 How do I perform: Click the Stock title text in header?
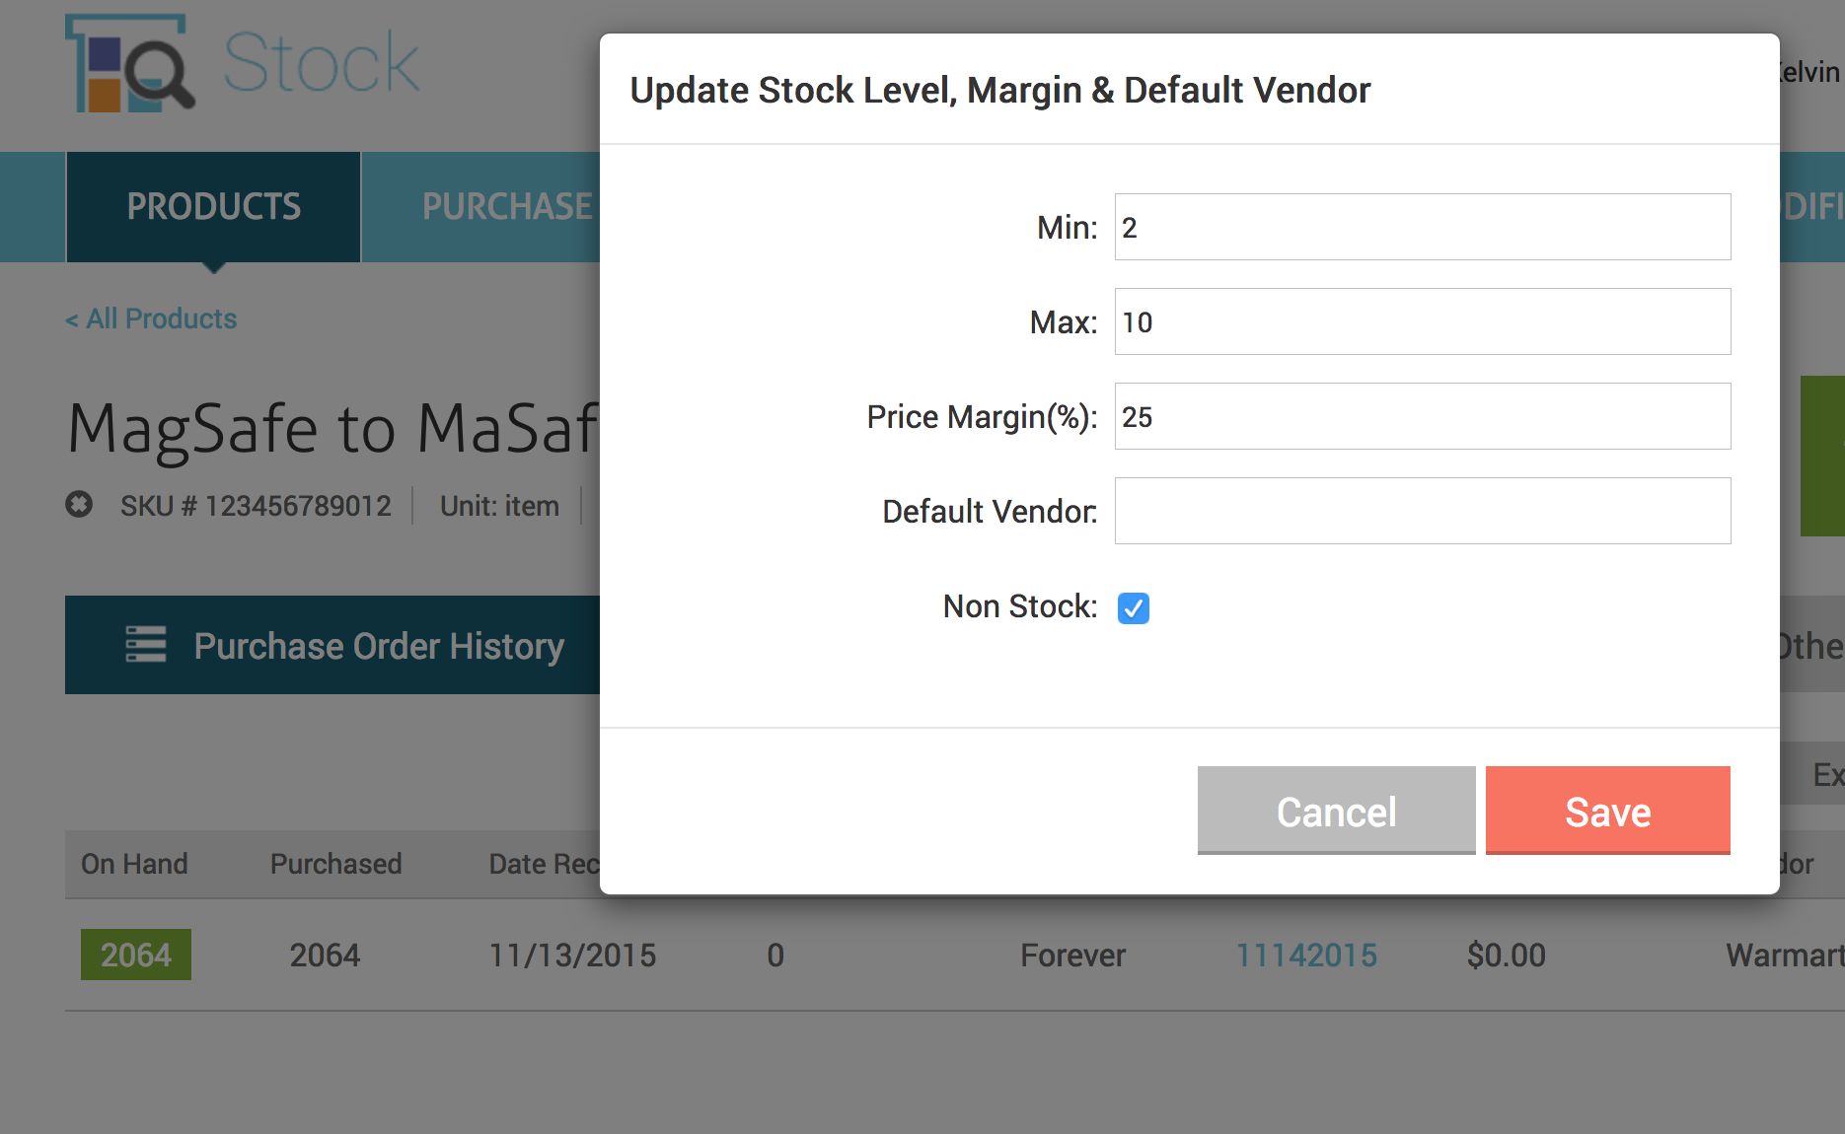(322, 63)
